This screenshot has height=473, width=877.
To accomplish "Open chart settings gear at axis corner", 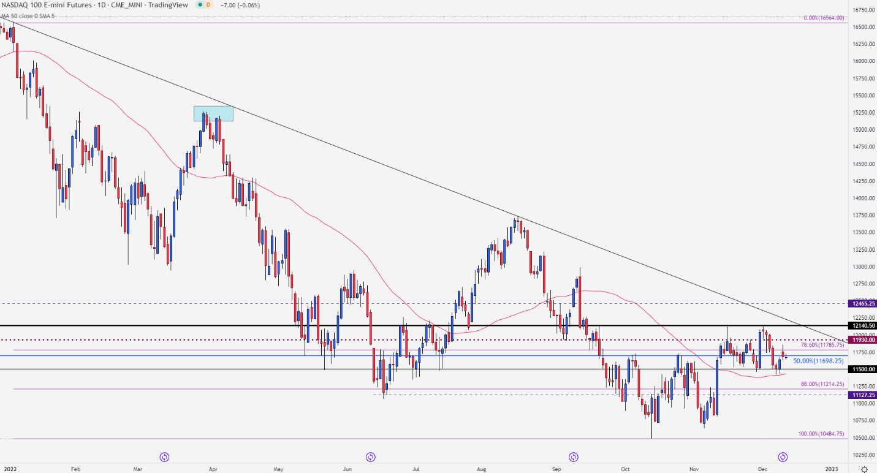I will (864, 469).
